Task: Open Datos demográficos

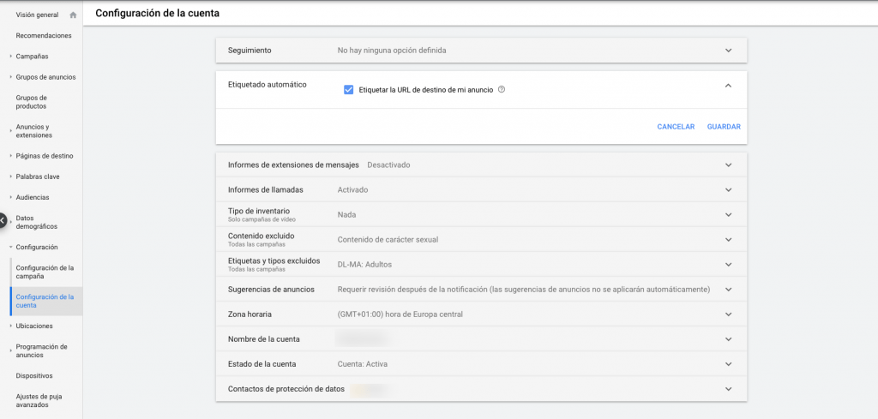Action: 36,222
